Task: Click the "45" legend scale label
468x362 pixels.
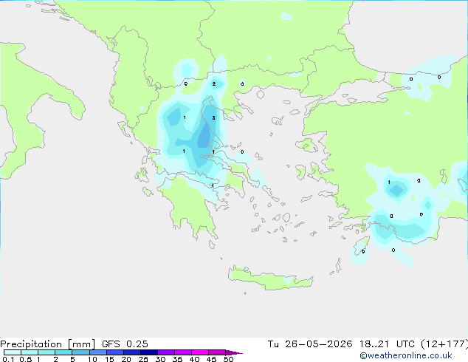Action: 211,359
